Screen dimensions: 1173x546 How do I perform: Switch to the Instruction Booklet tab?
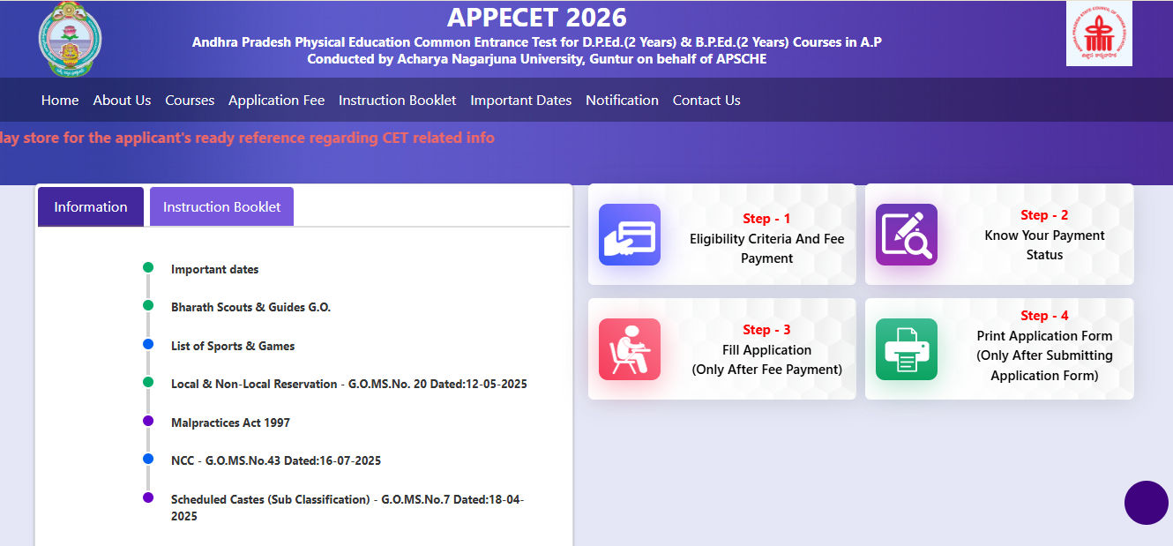coord(221,206)
